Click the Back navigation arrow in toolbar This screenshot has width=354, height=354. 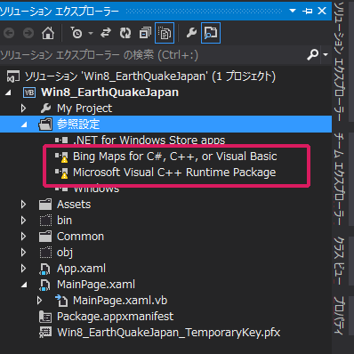[x=9, y=33]
